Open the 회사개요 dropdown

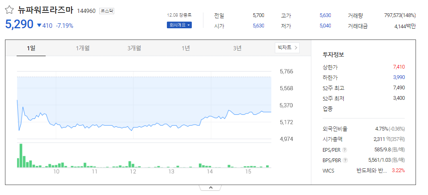[x=179, y=25]
